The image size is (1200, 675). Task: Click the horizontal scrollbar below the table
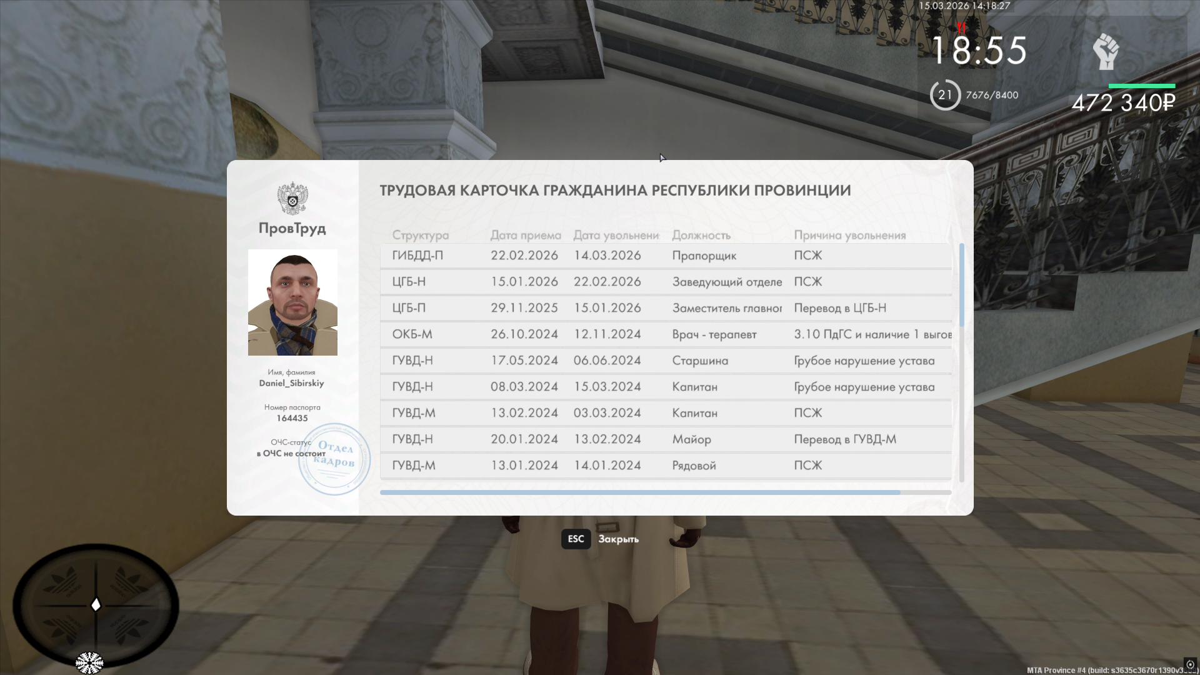click(x=640, y=492)
